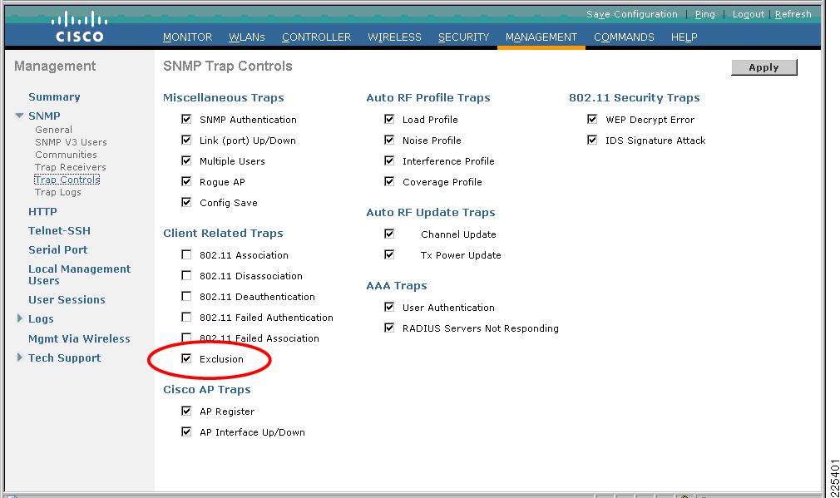Click the Cisco logo
The image size is (840, 498).
point(79,27)
